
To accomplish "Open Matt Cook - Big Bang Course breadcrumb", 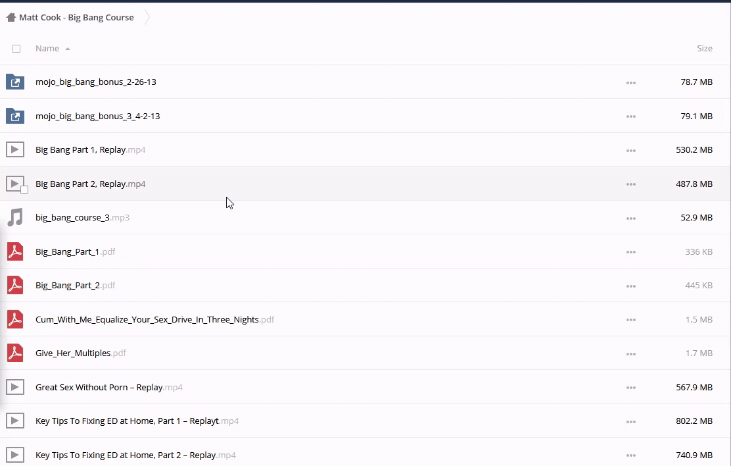I will [76, 18].
